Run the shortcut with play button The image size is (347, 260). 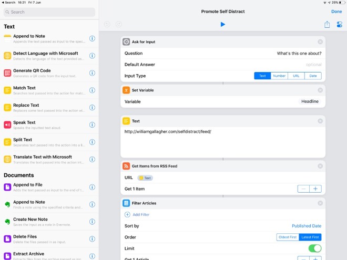pos(222,24)
